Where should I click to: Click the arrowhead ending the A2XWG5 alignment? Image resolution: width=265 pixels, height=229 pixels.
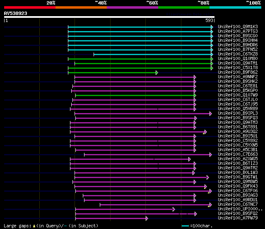pyautogui.click(x=190, y=159)
